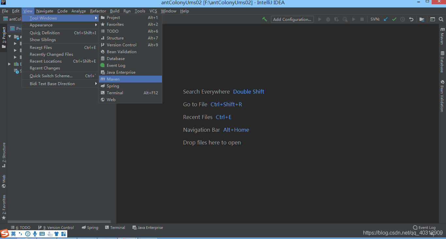The height and width of the screenshot is (239, 446).
Task: Click the SVN Update Project blue arrow
Action: (386, 19)
